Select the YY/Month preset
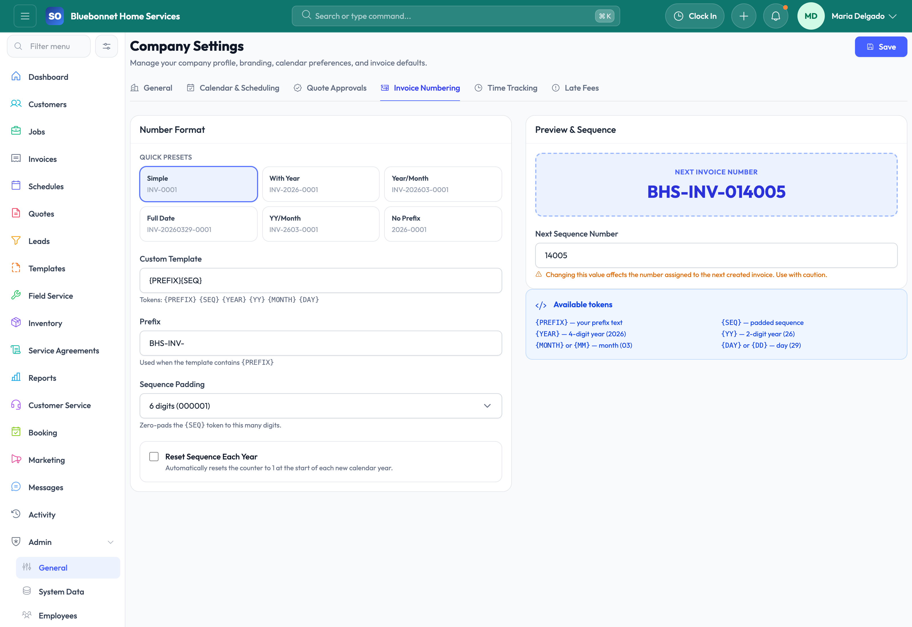The width and height of the screenshot is (912, 627). click(321, 224)
